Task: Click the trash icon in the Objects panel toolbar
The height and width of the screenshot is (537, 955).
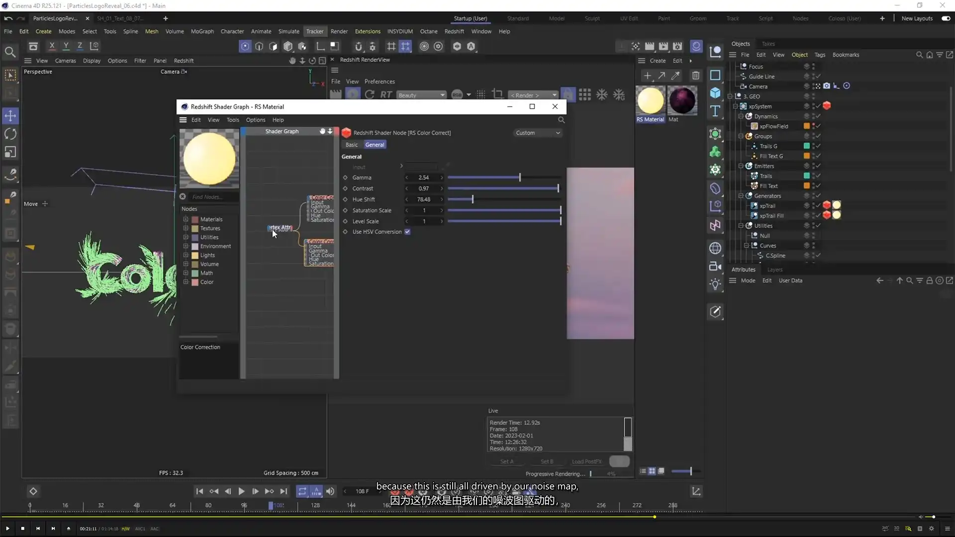Action: click(695, 76)
